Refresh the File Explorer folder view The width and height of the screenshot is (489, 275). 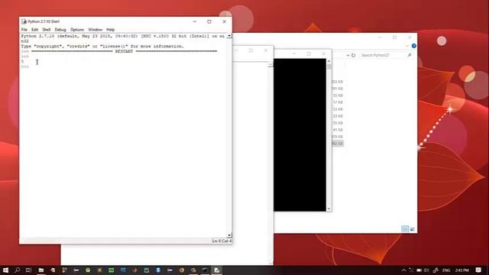coord(353,55)
